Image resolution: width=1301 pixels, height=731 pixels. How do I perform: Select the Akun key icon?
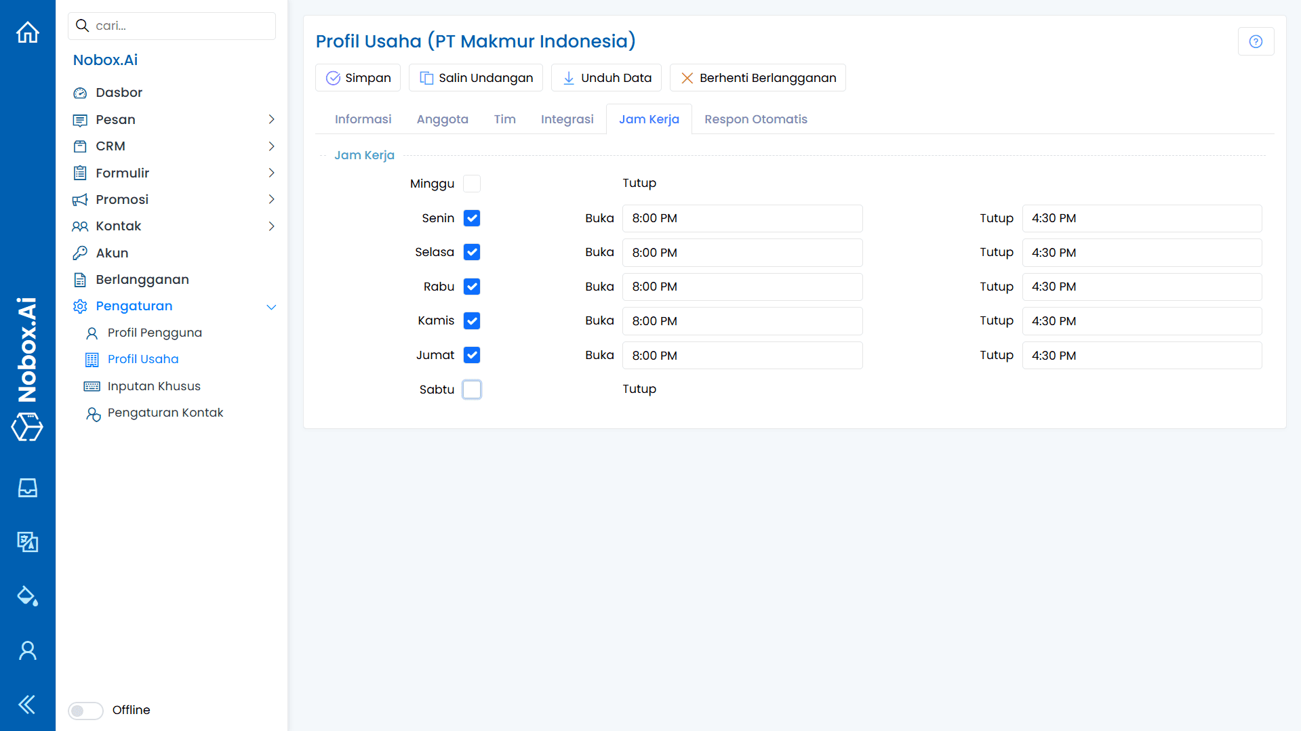coord(80,253)
